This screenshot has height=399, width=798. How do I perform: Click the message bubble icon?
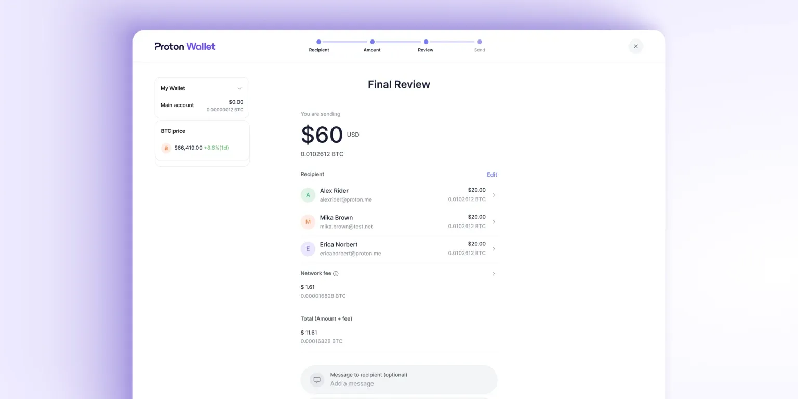point(317,379)
